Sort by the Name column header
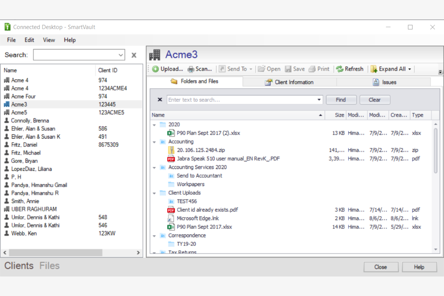444x296 pixels. coord(158,115)
